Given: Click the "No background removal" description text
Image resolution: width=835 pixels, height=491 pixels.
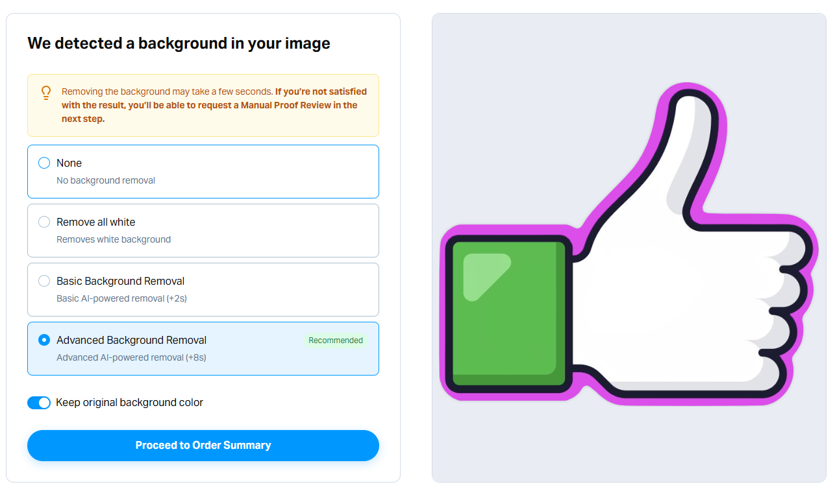Looking at the screenshot, I should pos(106,180).
